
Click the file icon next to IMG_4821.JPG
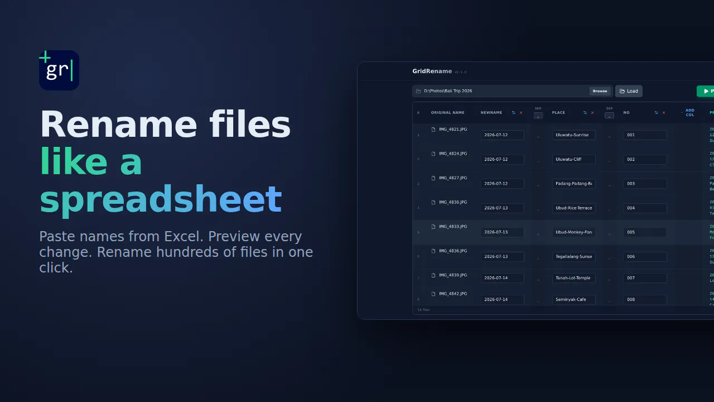point(433,129)
